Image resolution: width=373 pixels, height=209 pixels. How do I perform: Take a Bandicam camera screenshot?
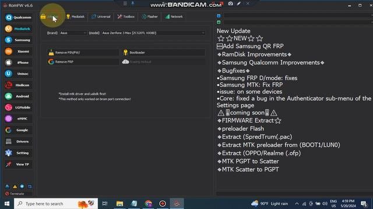click(231, 3)
